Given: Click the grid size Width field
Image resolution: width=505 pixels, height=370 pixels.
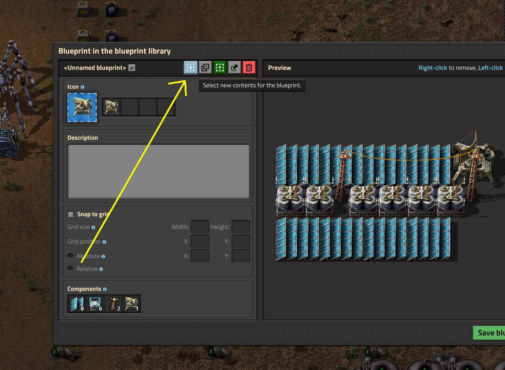Looking at the screenshot, I should click(x=200, y=227).
